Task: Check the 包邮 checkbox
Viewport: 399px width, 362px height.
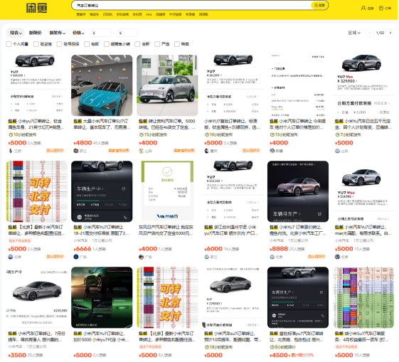Action: pos(87,44)
